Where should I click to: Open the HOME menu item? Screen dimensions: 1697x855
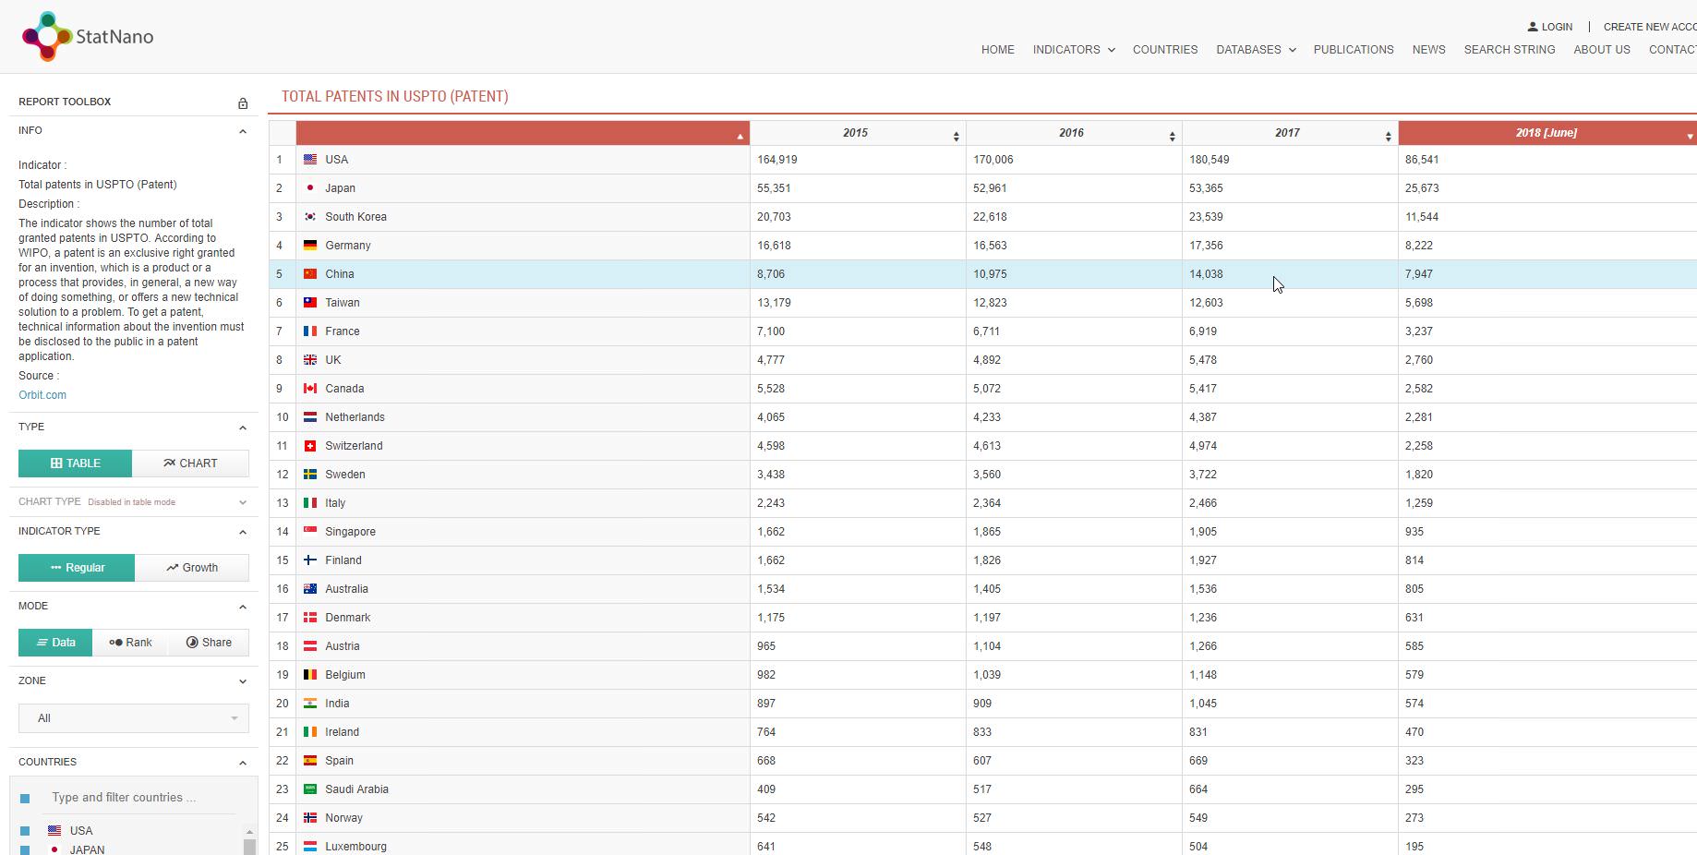click(x=998, y=50)
